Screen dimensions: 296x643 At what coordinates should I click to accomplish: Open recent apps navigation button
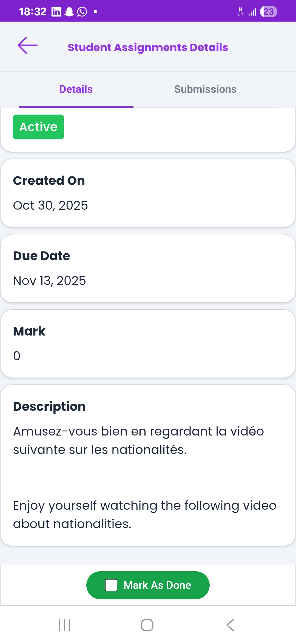(x=64, y=625)
